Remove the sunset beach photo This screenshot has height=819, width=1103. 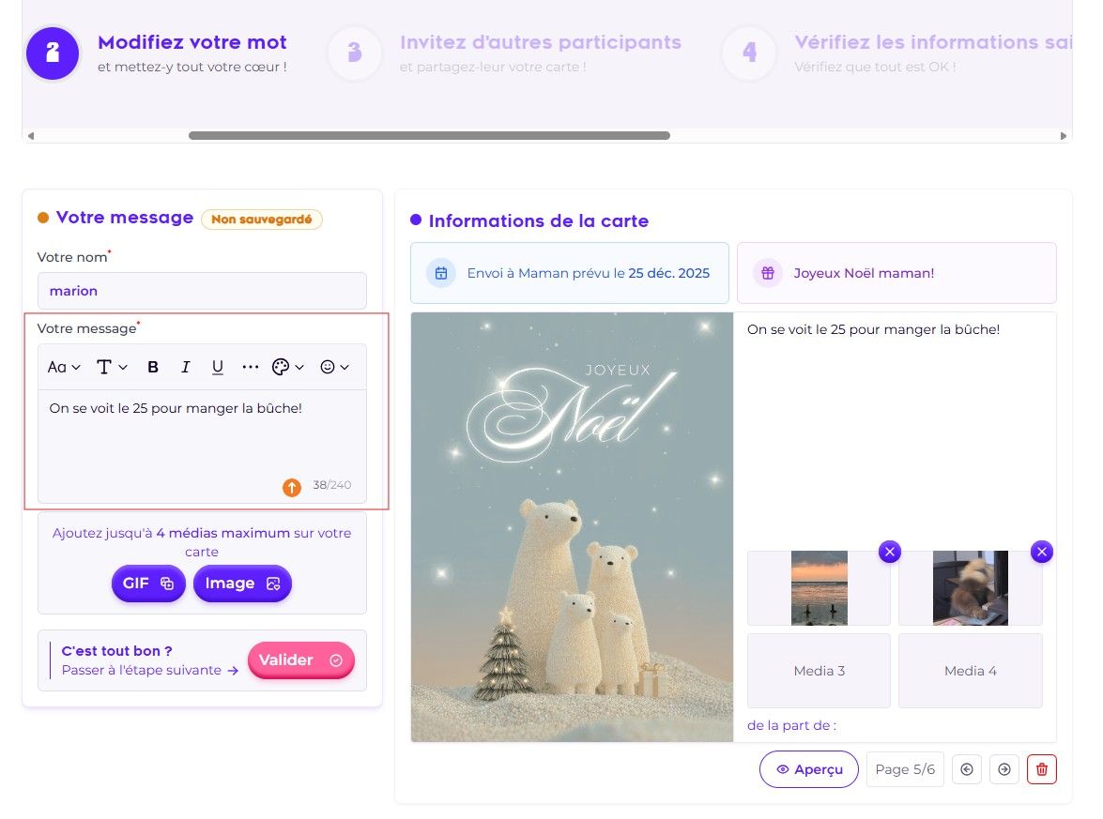tap(890, 552)
